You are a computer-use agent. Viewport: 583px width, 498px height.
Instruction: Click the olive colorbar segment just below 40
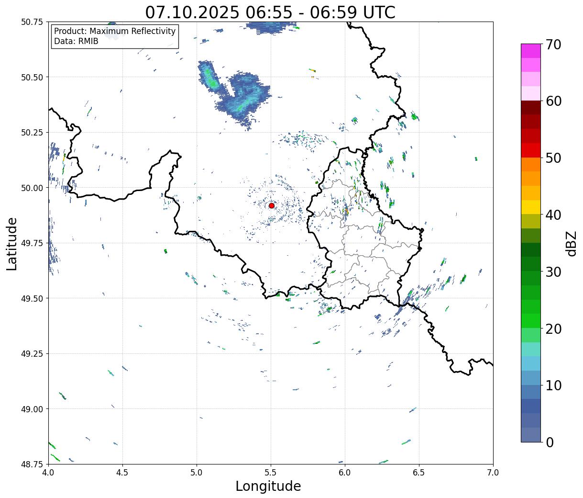click(531, 221)
